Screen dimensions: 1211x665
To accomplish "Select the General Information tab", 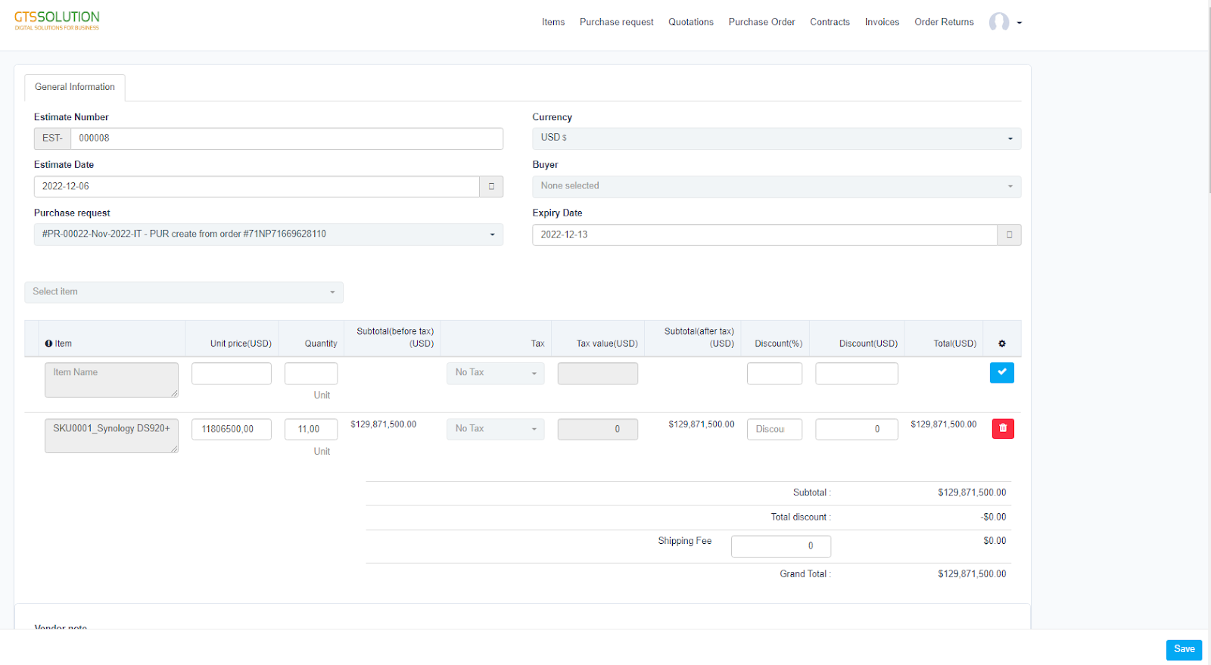I will [75, 87].
